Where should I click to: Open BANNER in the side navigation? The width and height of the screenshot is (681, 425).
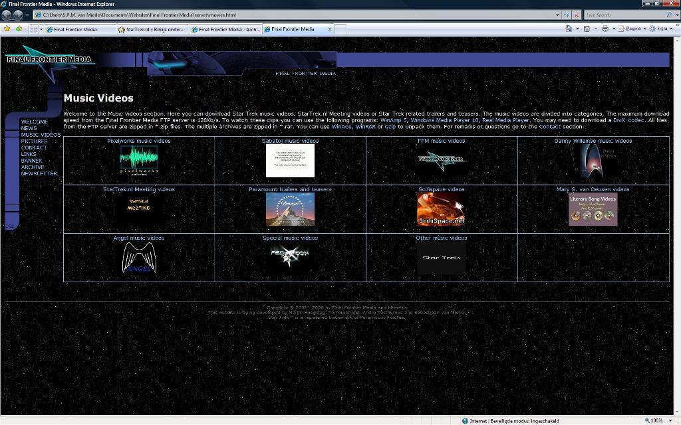31,161
